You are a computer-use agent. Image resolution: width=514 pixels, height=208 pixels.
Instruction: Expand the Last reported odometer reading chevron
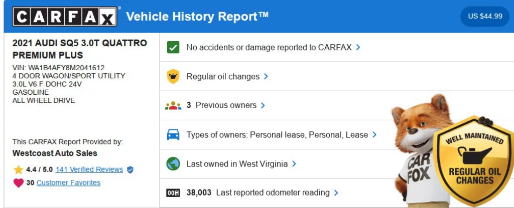pyautogui.click(x=336, y=193)
